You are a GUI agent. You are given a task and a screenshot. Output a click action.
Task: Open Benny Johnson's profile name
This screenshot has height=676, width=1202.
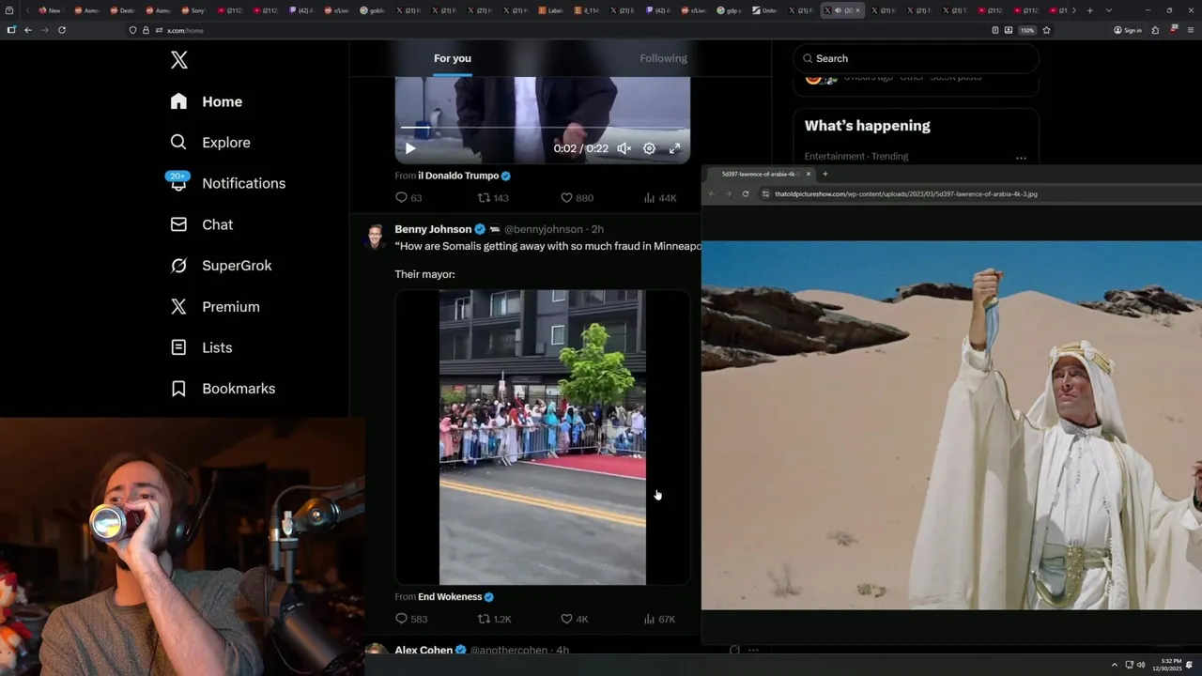[433, 229]
